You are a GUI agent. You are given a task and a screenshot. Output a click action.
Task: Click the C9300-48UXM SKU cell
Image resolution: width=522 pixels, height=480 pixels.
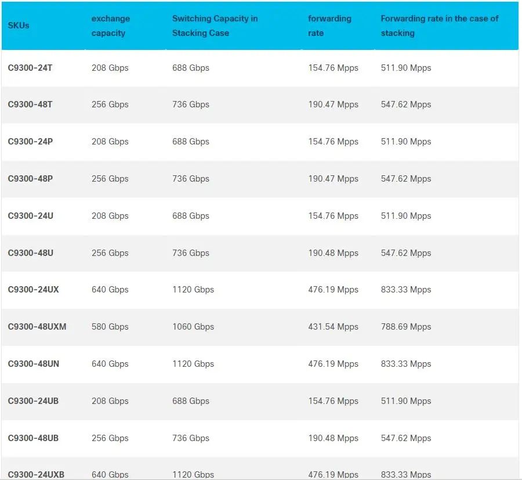pyautogui.click(x=37, y=327)
